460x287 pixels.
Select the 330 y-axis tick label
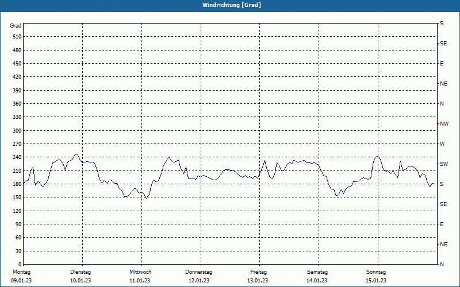coord(17,117)
